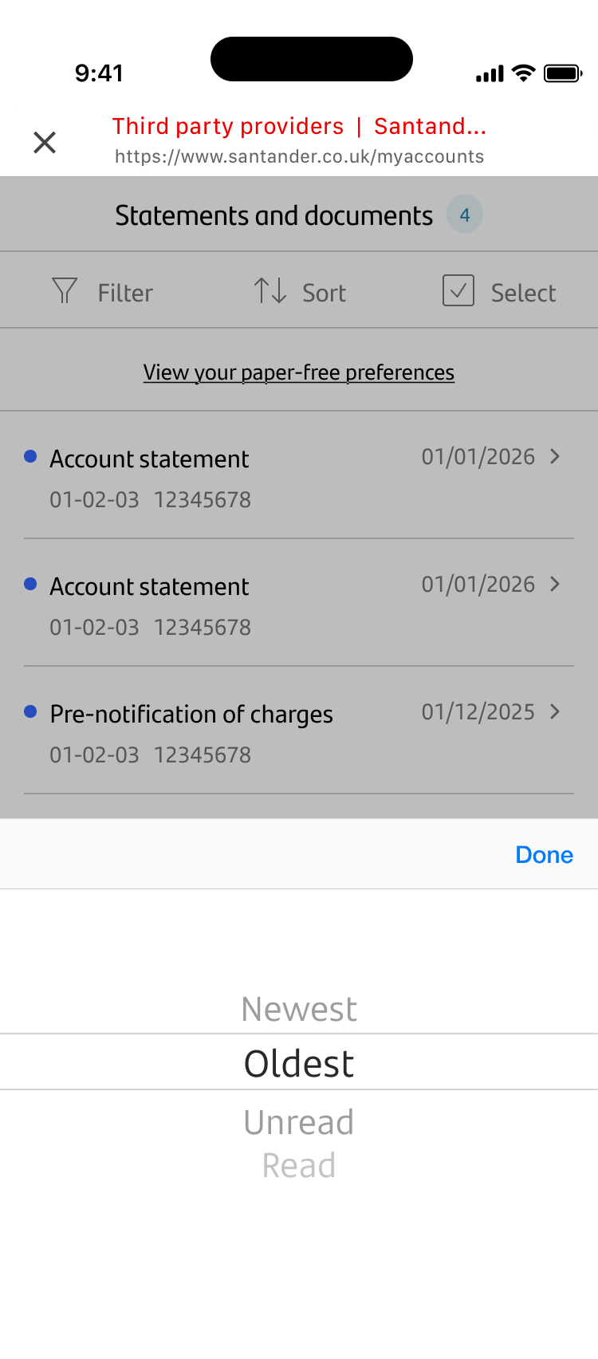The height and width of the screenshot is (1359, 598).
Task: Tap unread dot of second Account statement
Action: pyautogui.click(x=30, y=585)
